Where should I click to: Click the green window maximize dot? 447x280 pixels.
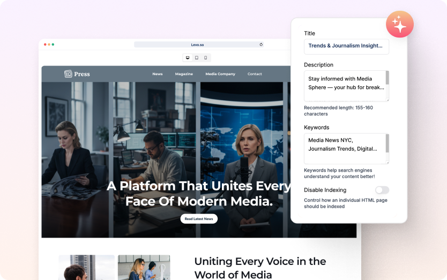coord(53,45)
